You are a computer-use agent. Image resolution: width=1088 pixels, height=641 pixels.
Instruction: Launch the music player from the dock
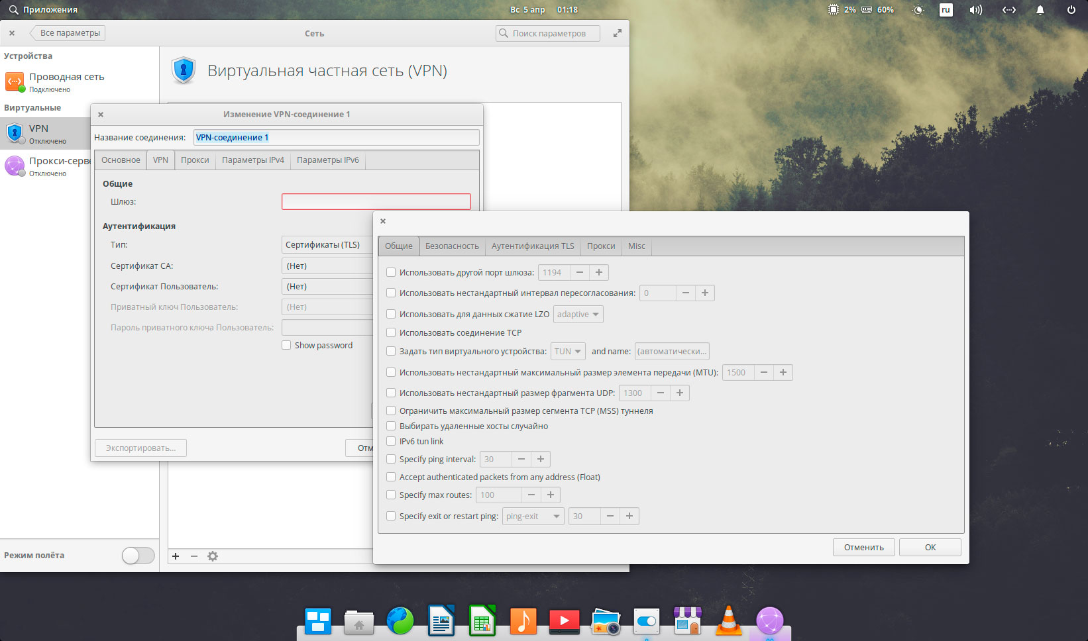point(523,621)
